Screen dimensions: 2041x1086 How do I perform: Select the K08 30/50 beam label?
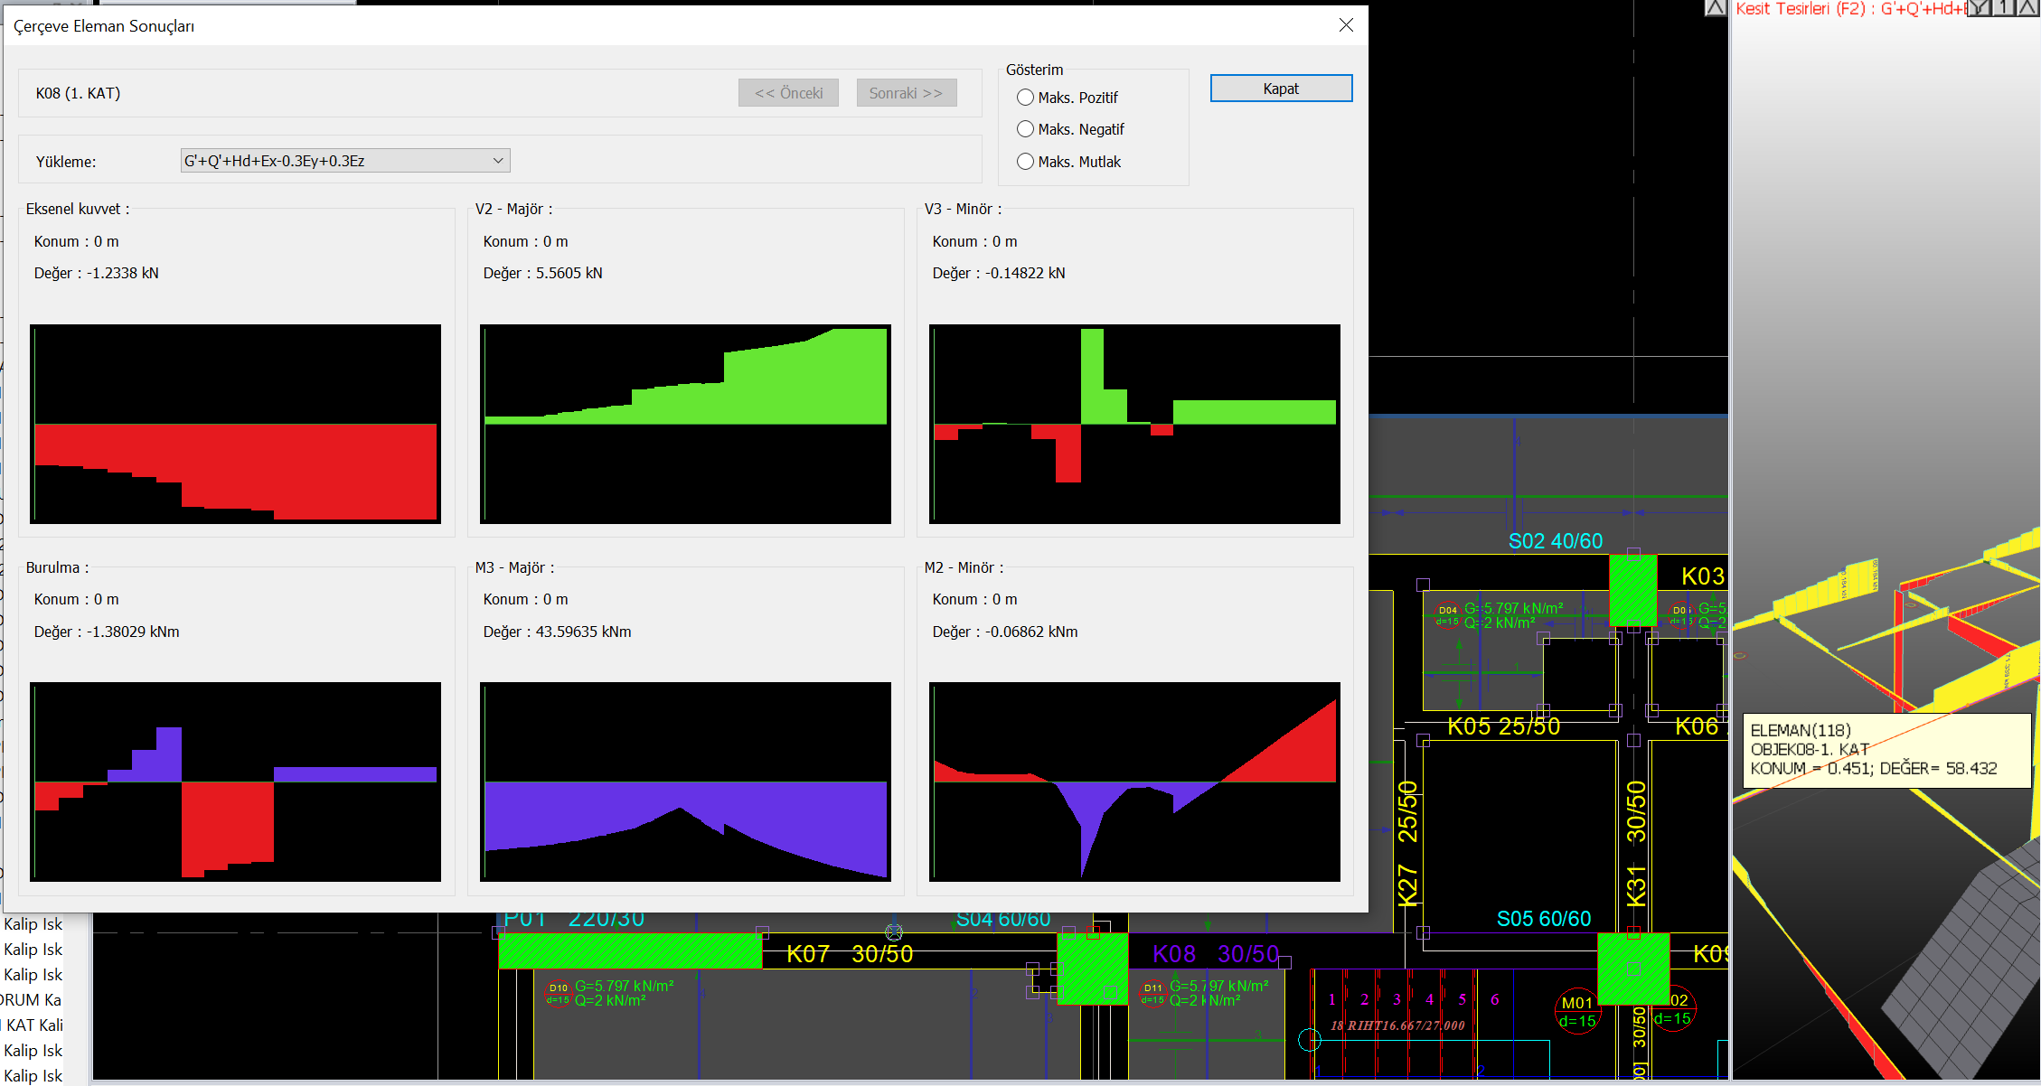(x=1215, y=954)
